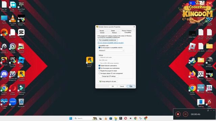Open the greyed-out 8-bit color dropdown
Image resolution: width=216 pixels, height=121 pixels.
[x=107, y=60]
